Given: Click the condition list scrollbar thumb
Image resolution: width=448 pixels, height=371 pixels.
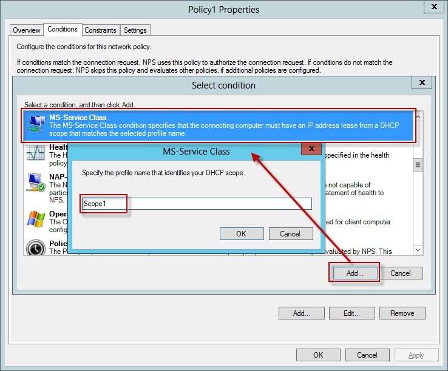Looking at the screenshot, I should pyautogui.click(x=418, y=165).
